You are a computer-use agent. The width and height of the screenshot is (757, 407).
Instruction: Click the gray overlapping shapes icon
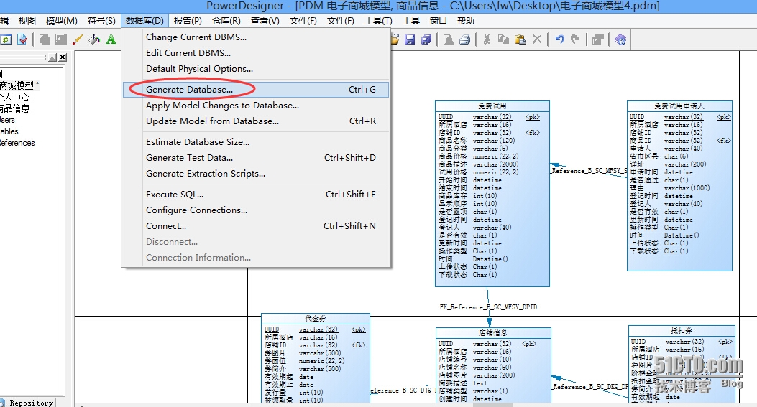[45, 39]
